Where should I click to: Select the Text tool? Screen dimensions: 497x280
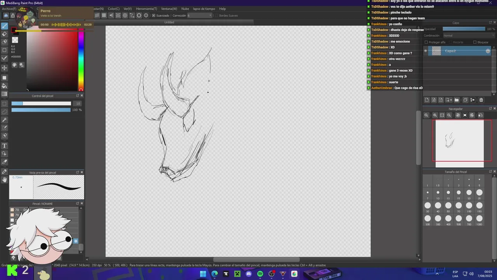[x=5, y=146]
